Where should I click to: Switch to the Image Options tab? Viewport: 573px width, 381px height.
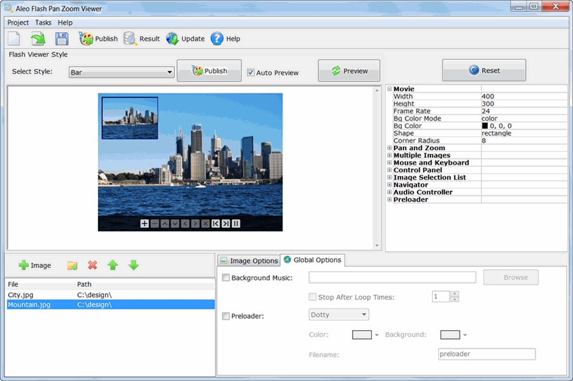point(248,261)
